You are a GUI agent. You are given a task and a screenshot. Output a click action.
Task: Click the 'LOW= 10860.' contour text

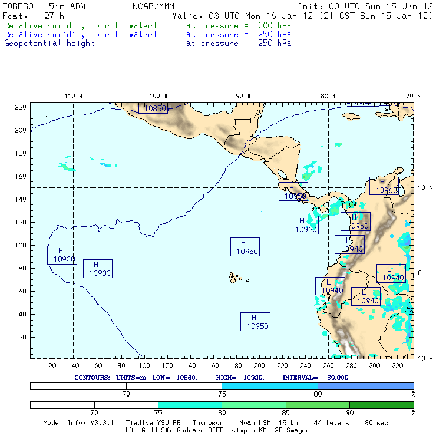point(175,378)
